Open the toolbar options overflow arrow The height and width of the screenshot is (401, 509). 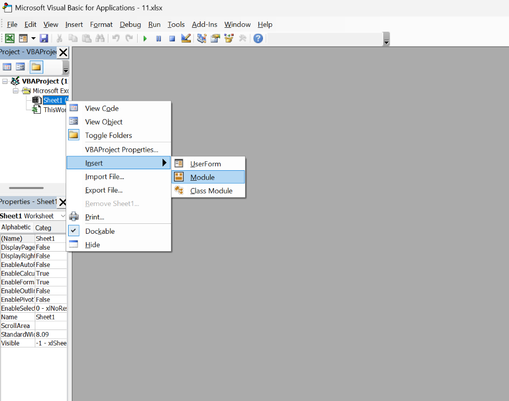[x=386, y=39]
